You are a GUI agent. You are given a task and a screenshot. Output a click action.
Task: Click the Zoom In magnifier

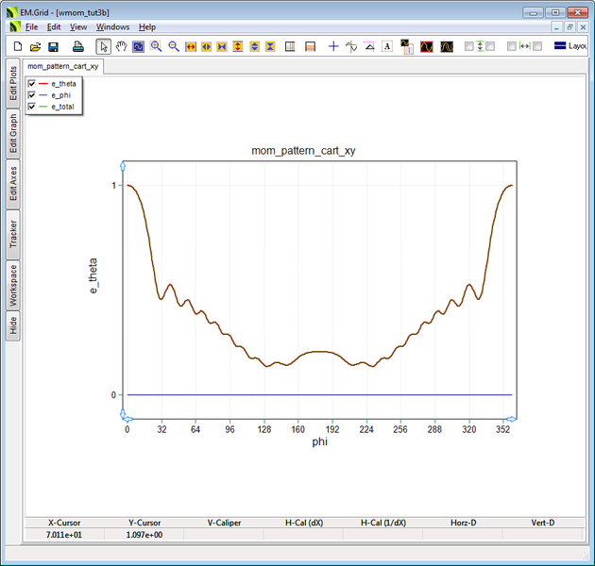click(x=156, y=46)
